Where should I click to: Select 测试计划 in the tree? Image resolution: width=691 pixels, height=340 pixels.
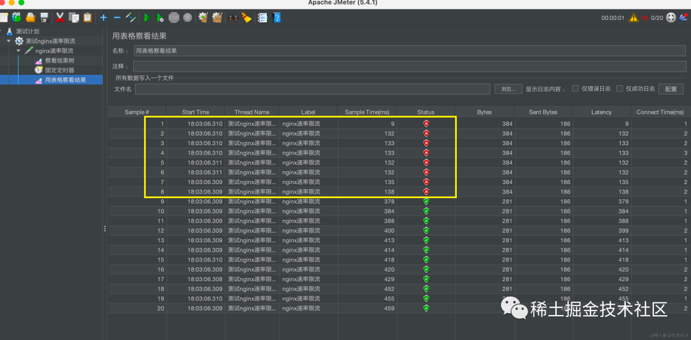pyautogui.click(x=28, y=31)
